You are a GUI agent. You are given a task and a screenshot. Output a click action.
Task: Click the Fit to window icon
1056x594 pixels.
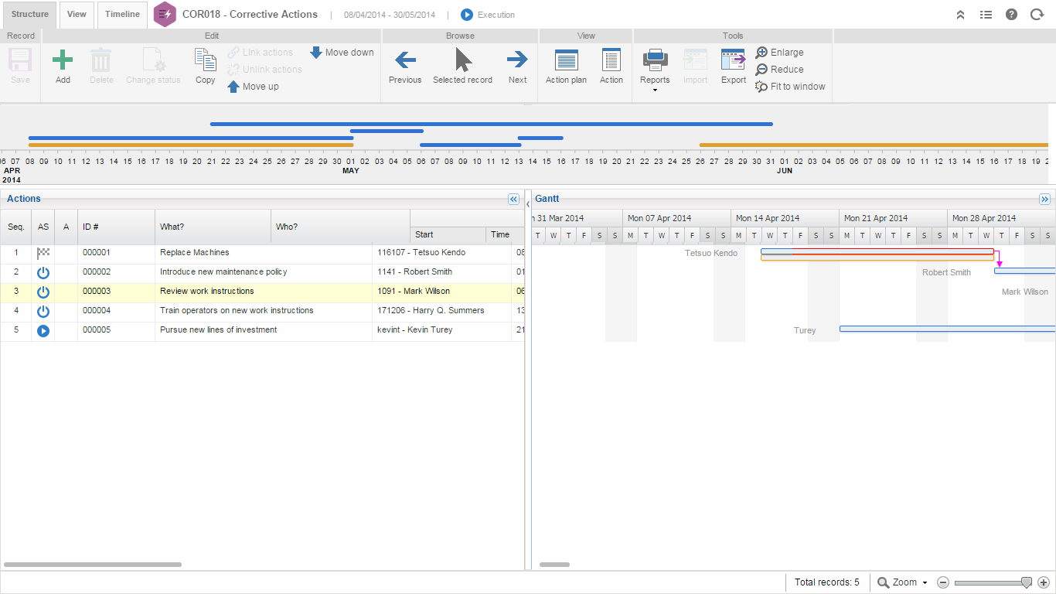pyautogui.click(x=764, y=87)
